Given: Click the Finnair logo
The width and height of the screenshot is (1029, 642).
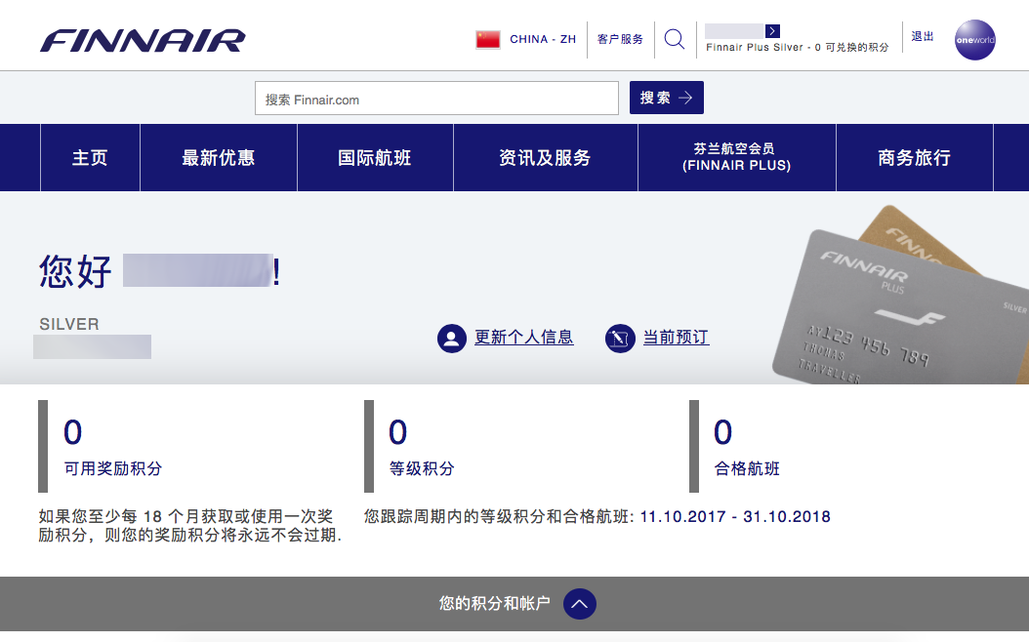Looking at the screenshot, I should coord(143,41).
